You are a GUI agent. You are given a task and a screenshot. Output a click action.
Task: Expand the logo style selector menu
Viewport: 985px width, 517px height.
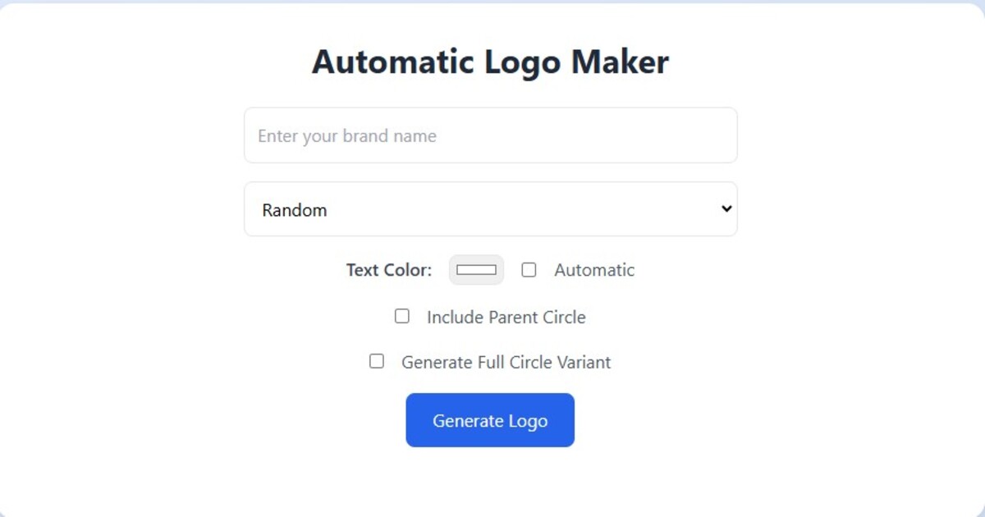tap(490, 209)
